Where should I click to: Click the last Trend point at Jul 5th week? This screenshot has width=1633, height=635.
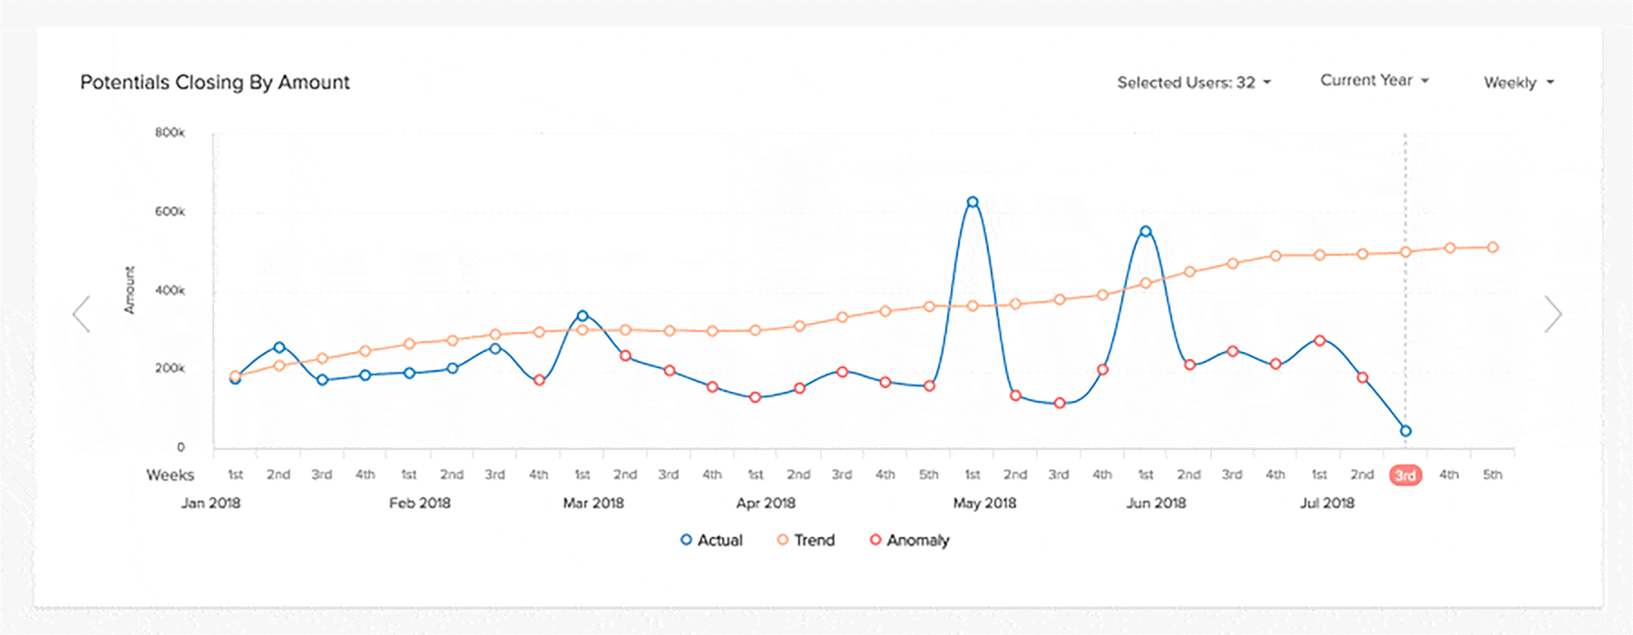(x=1492, y=248)
